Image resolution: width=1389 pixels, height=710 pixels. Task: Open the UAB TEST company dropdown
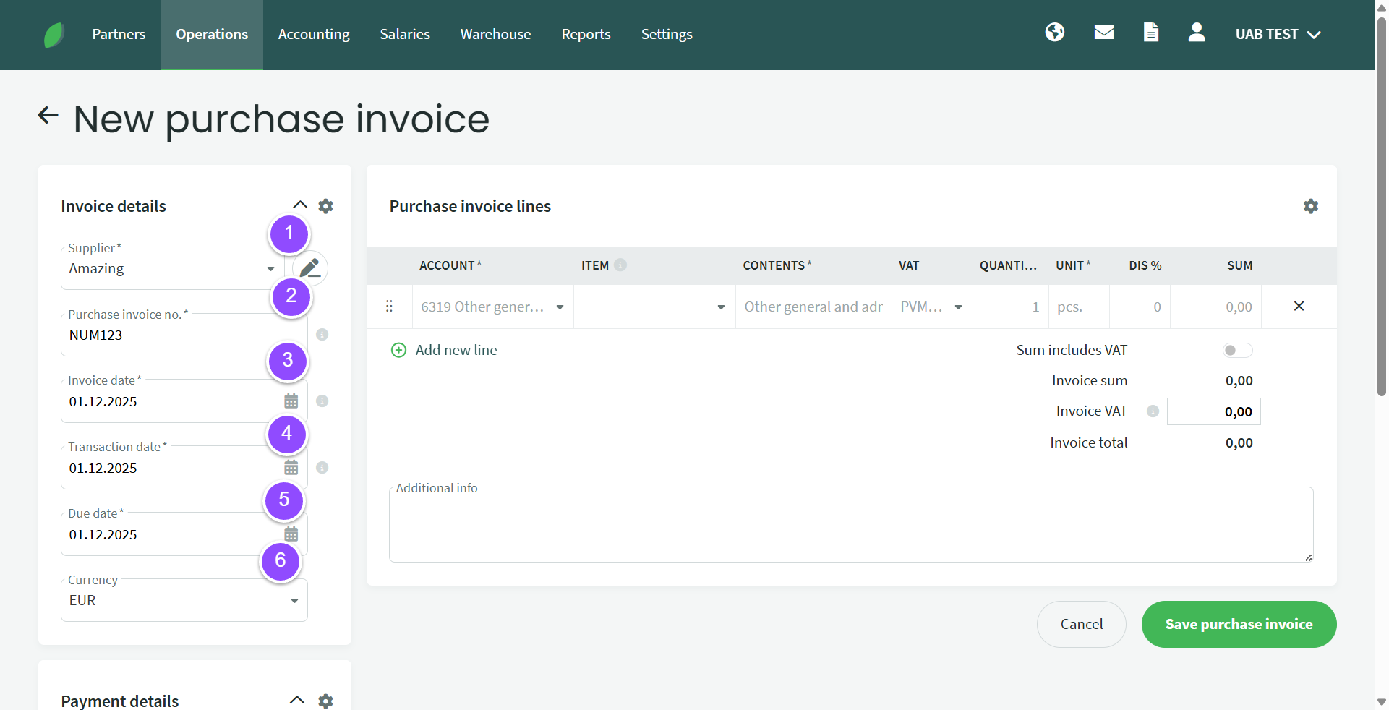pyautogui.click(x=1278, y=35)
